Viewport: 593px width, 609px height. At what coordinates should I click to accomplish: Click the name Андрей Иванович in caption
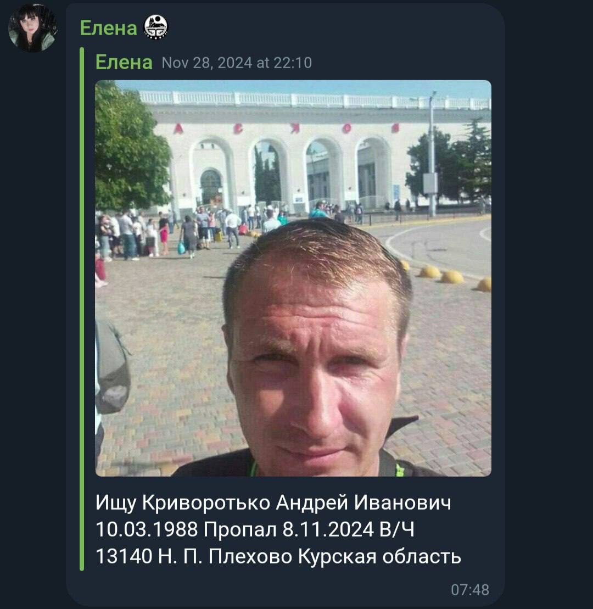(x=363, y=502)
